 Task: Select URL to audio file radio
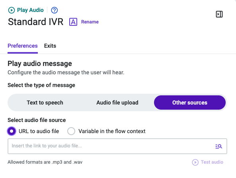(x=12, y=131)
